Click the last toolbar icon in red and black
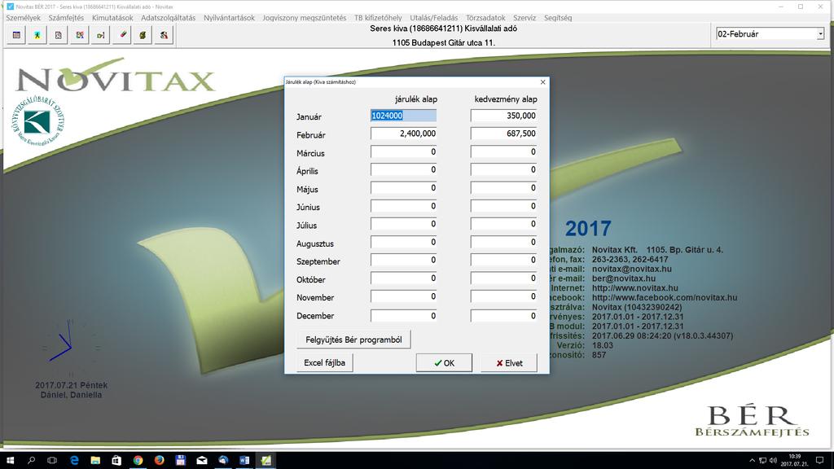 [x=164, y=35]
